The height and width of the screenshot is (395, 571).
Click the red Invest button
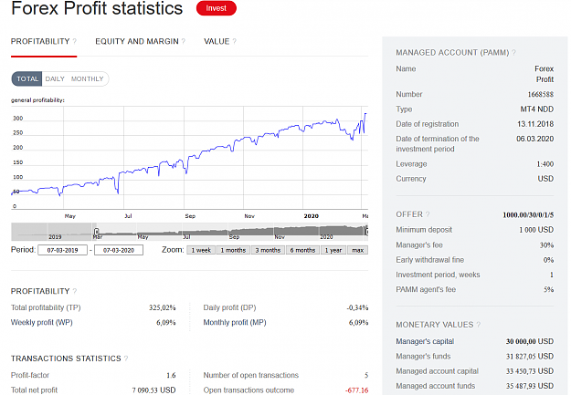click(217, 8)
